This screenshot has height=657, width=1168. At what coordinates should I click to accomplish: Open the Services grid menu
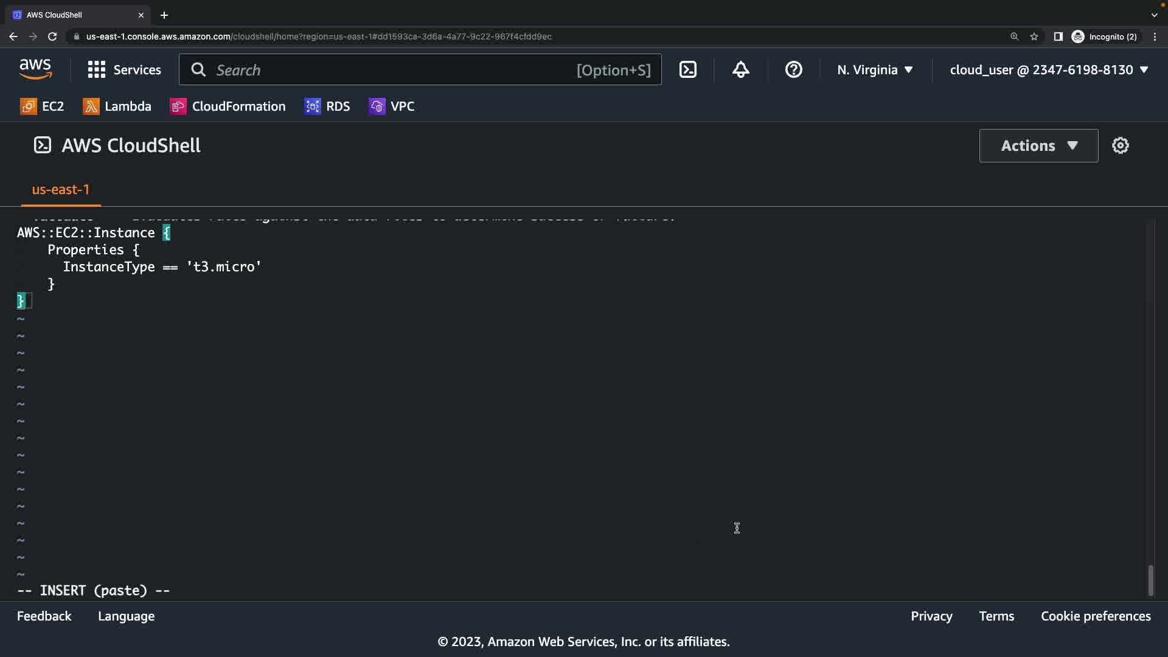pos(124,70)
